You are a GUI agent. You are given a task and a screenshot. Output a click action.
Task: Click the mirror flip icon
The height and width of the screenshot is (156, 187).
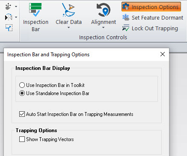[9, 17]
